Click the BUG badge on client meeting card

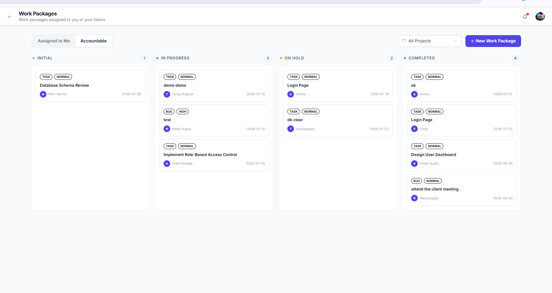click(416, 181)
